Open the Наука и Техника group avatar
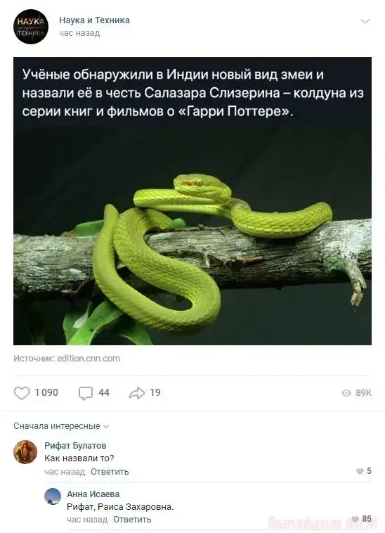 pos(31,27)
